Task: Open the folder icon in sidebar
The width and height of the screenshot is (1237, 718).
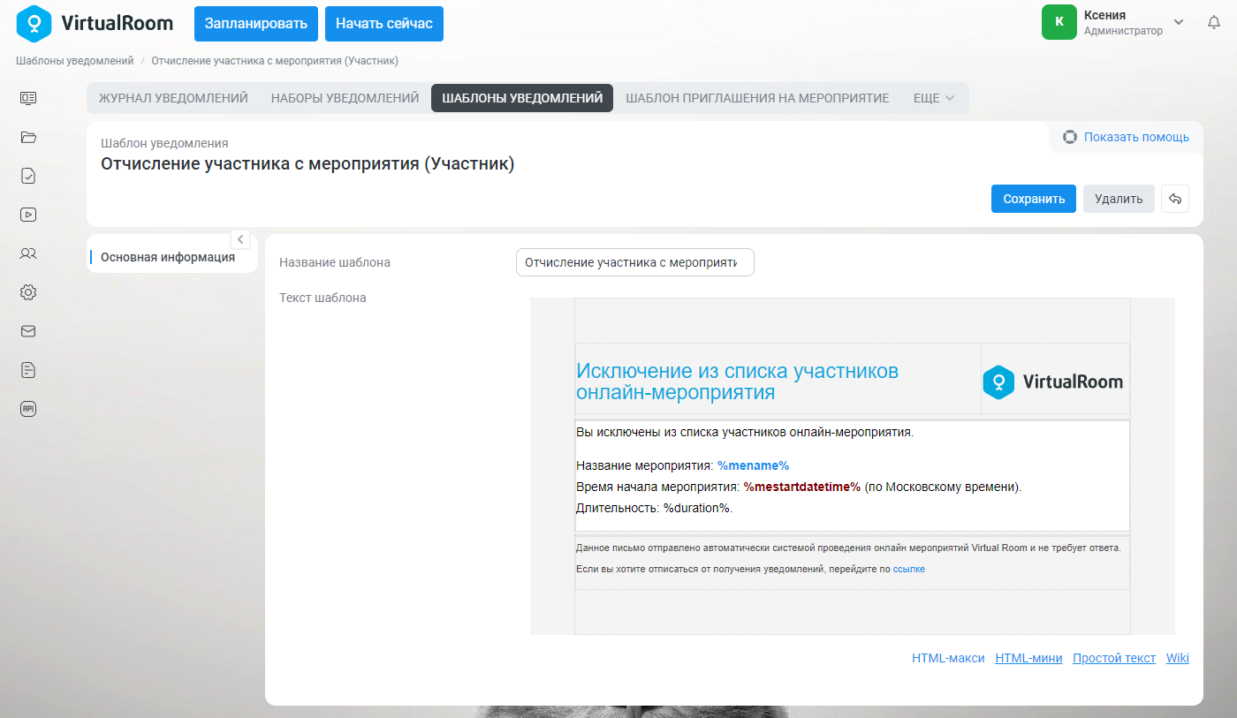Action: click(x=28, y=137)
